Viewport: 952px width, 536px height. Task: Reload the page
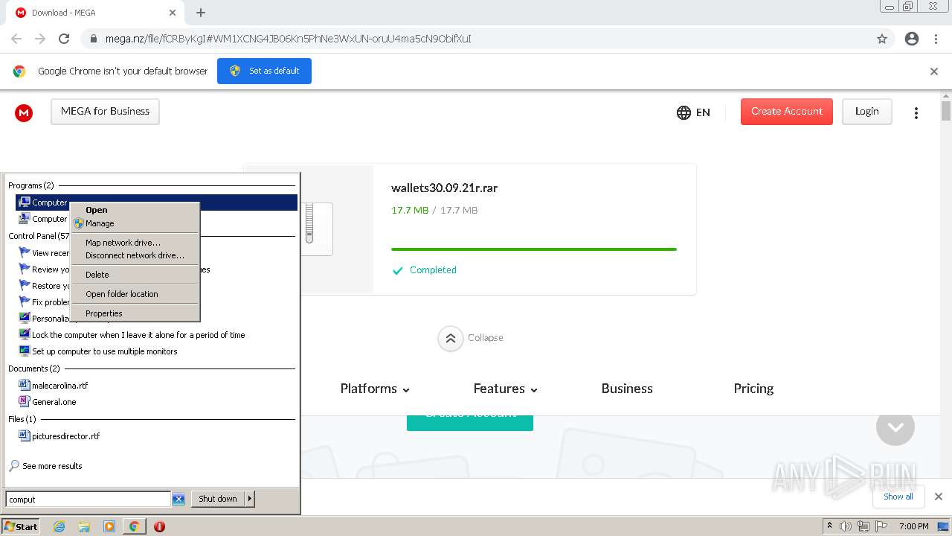tap(64, 39)
